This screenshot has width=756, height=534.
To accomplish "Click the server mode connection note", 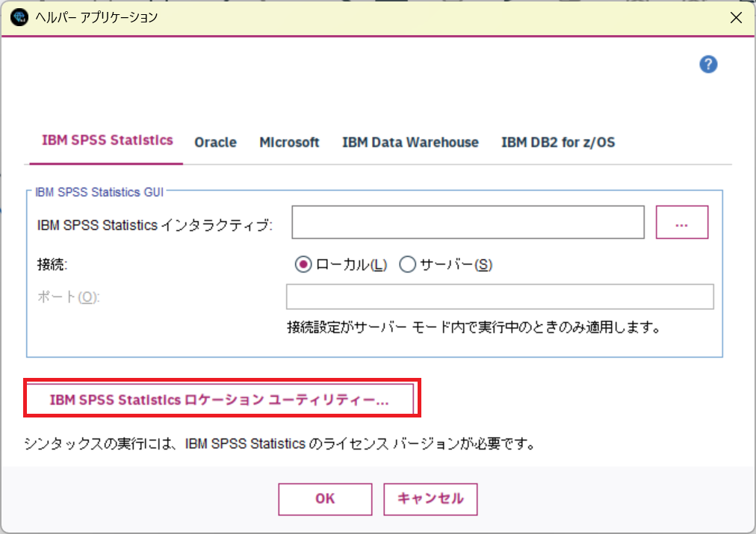I will click(x=474, y=328).
